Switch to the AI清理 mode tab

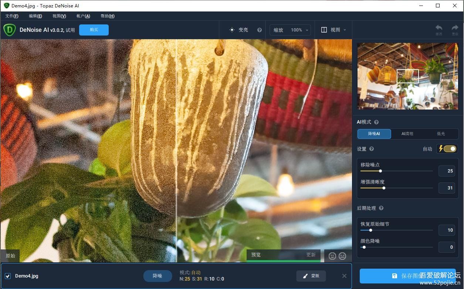(x=407, y=134)
